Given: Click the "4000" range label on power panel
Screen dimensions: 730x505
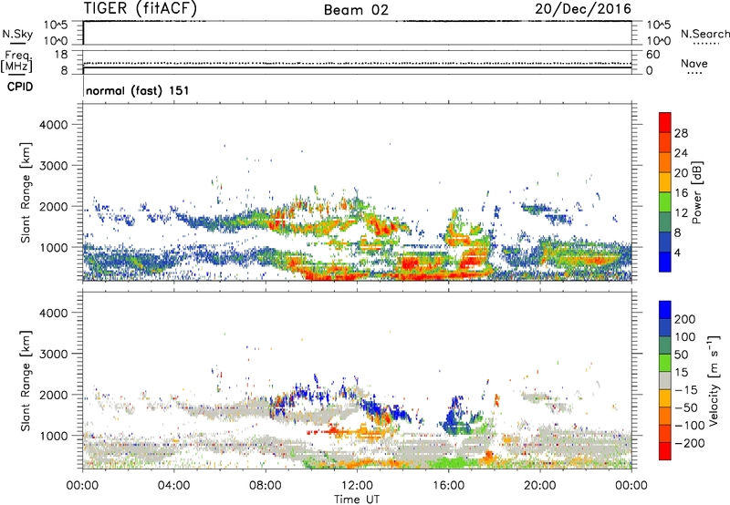Looking at the screenshot, I should (x=54, y=125).
